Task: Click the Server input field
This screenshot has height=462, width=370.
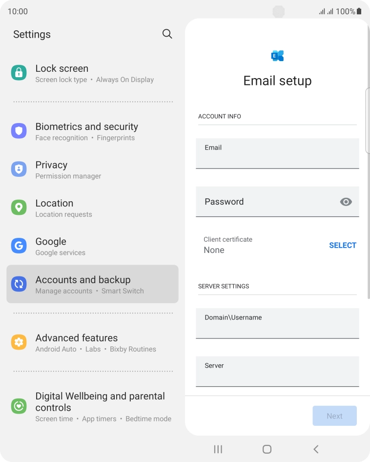Action: point(277,372)
